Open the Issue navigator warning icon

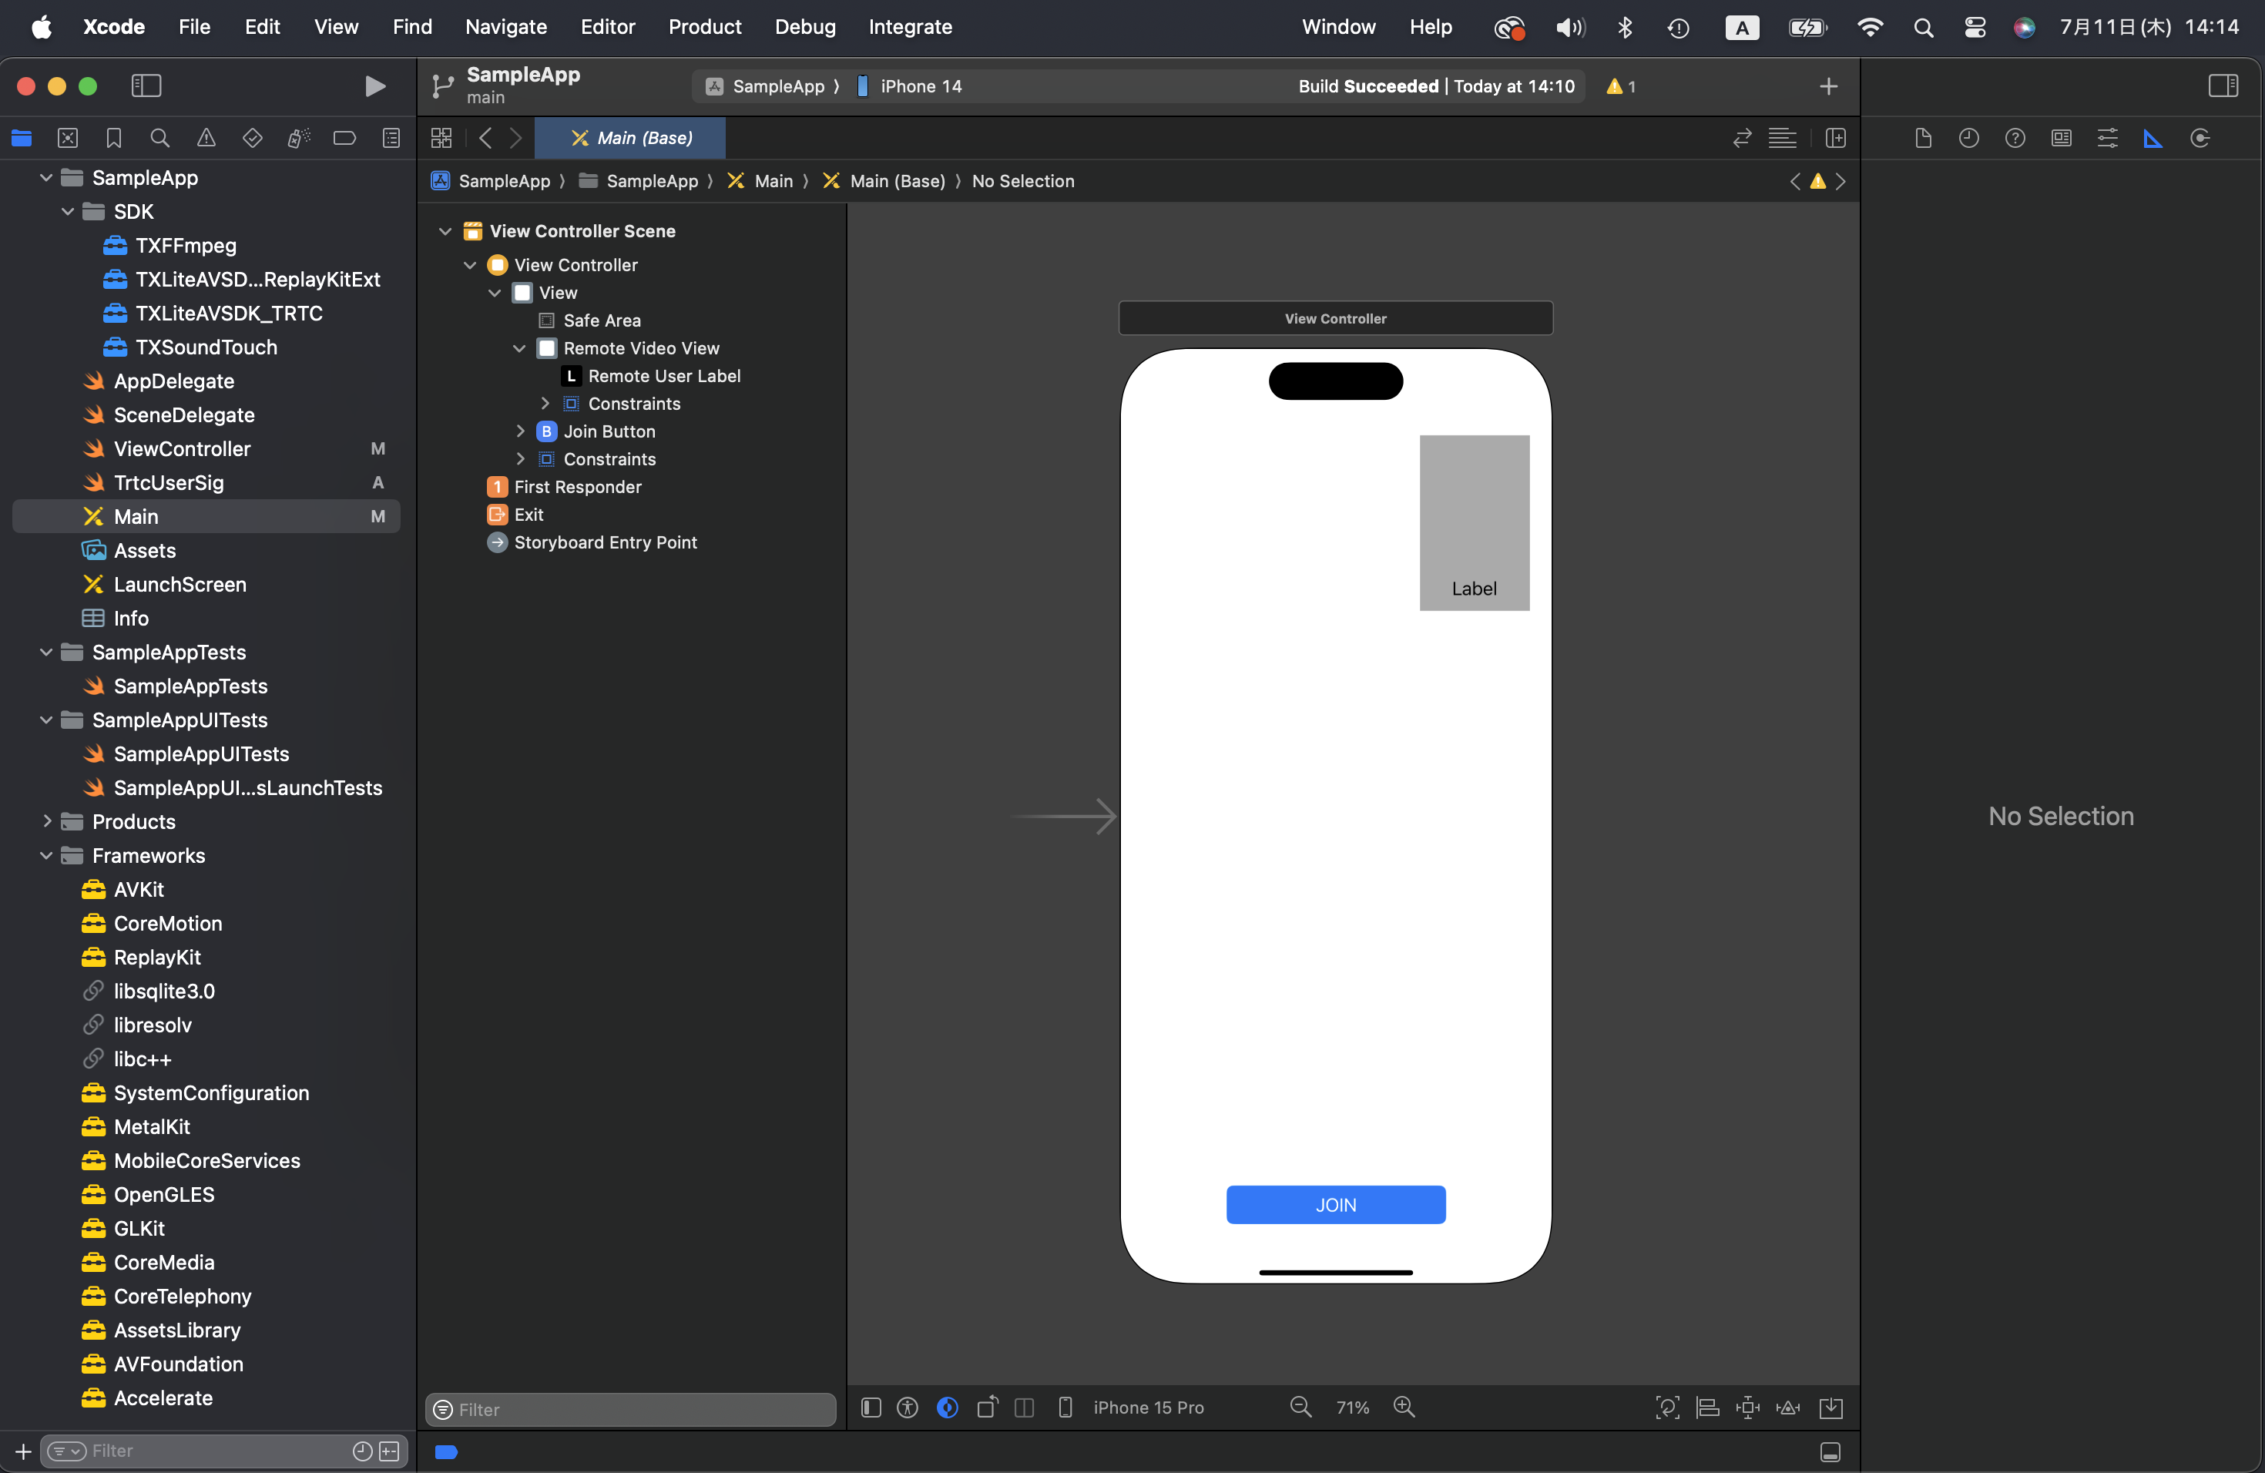point(206,139)
